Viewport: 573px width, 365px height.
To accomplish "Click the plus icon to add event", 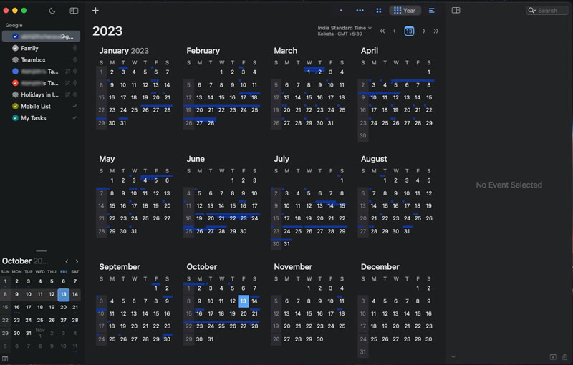I will (95, 11).
